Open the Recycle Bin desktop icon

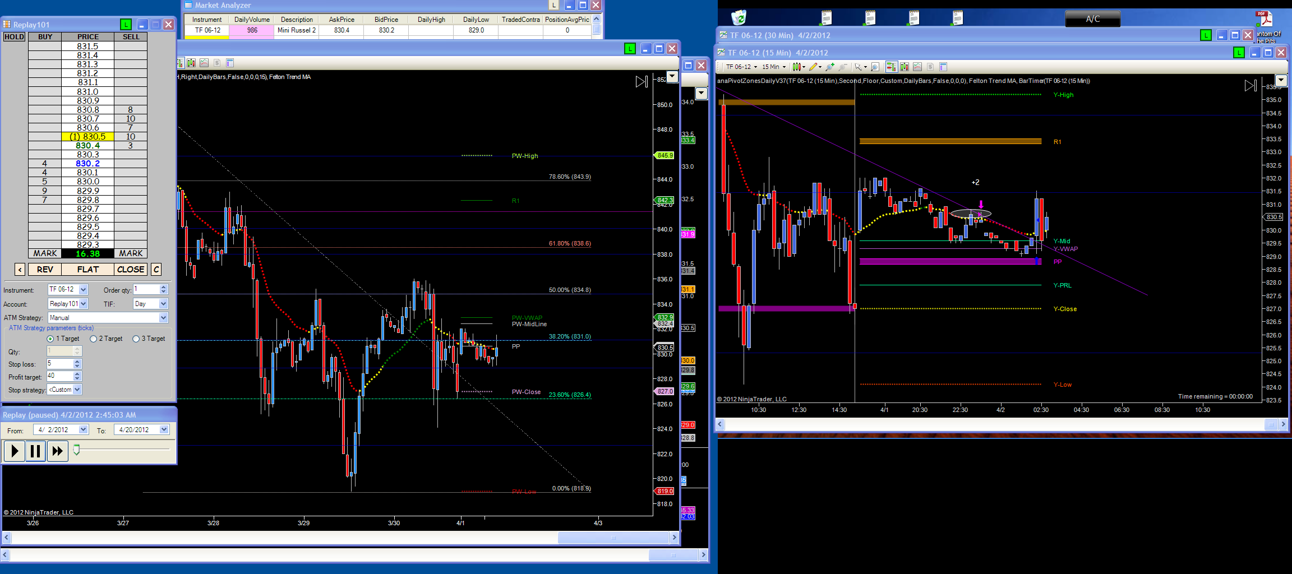739,18
